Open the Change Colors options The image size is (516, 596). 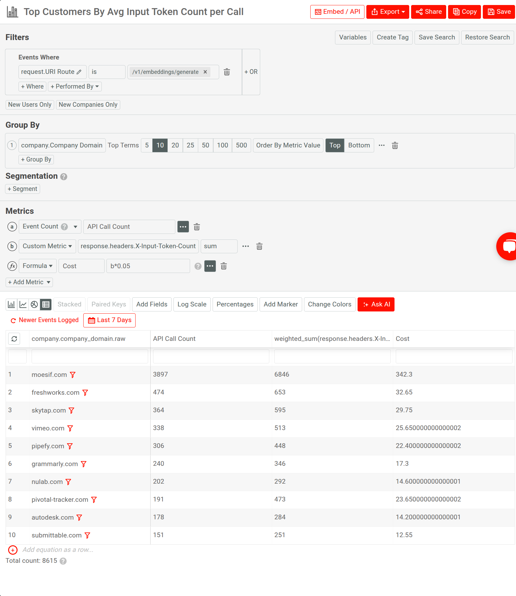click(329, 304)
